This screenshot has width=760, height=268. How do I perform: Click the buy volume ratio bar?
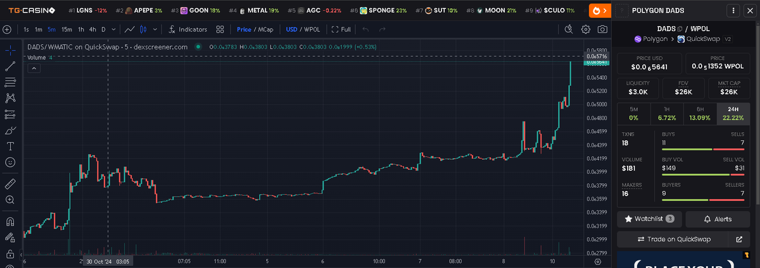click(702, 174)
